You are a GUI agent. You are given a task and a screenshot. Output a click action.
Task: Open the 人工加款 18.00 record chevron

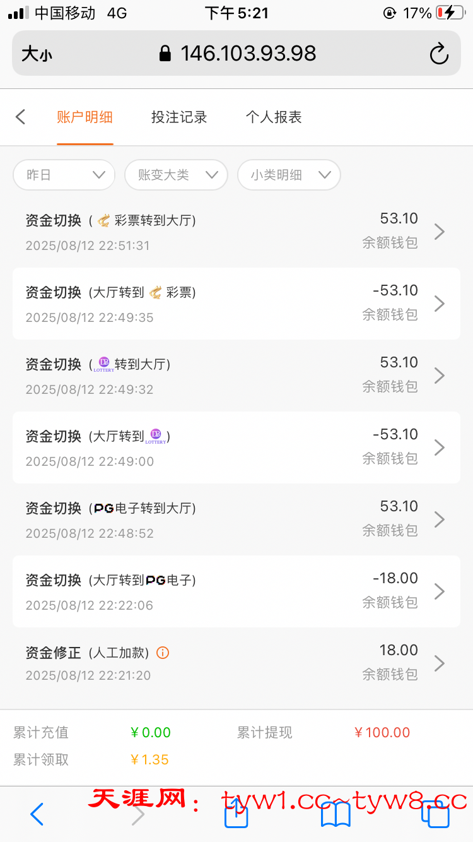click(x=440, y=663)
